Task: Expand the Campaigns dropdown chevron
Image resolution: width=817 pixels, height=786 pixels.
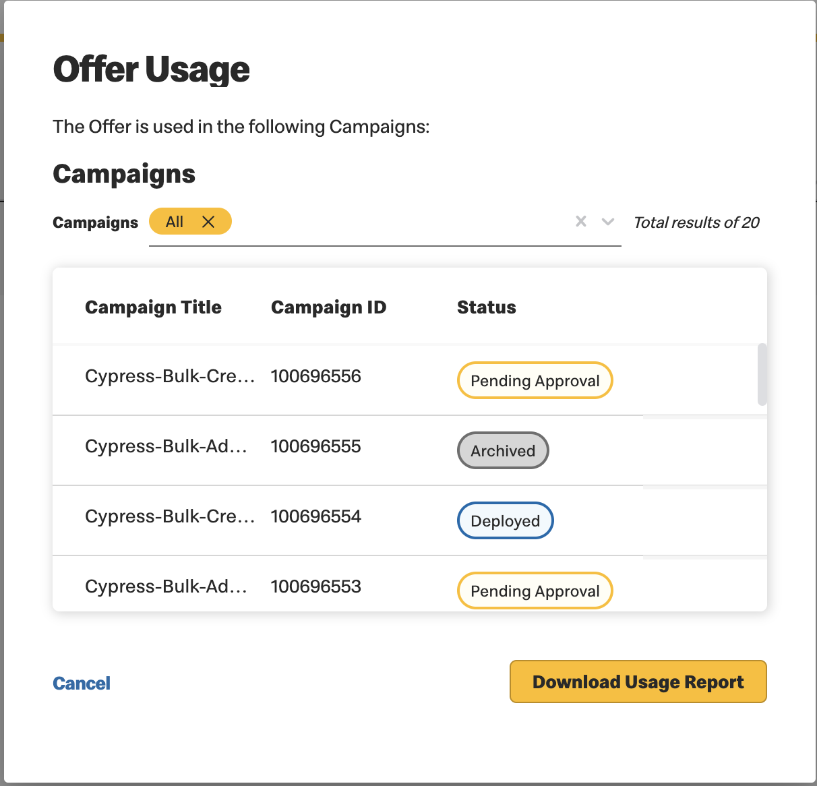Action: 608,222
